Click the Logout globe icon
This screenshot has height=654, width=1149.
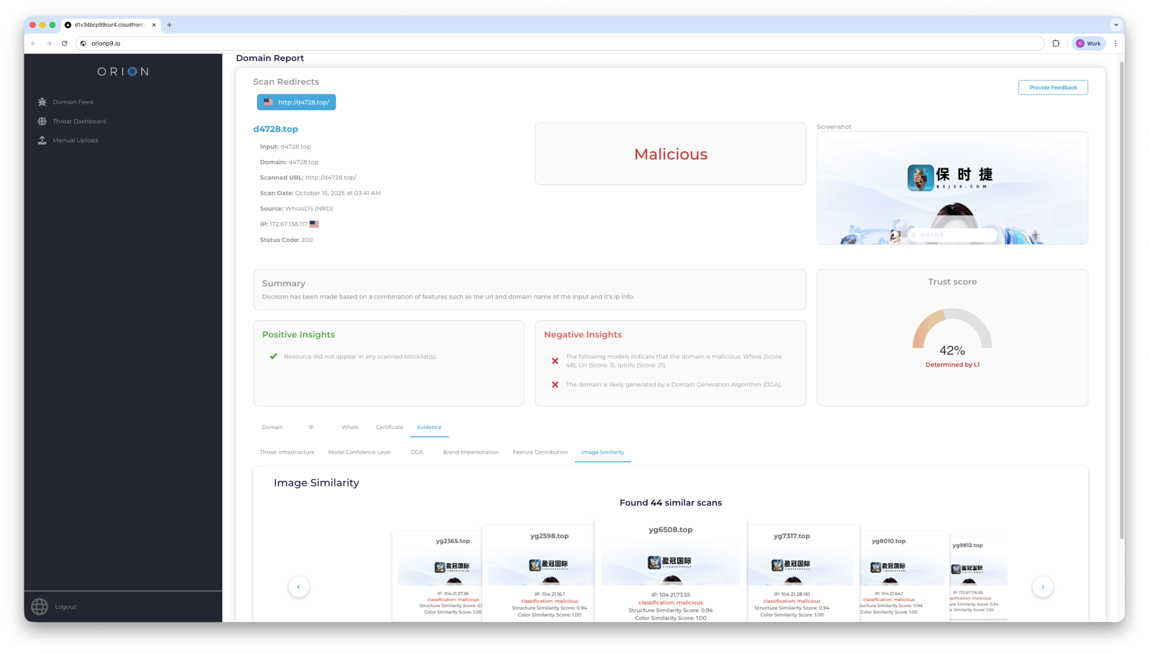pyautogui.click(x=39, y=606)
